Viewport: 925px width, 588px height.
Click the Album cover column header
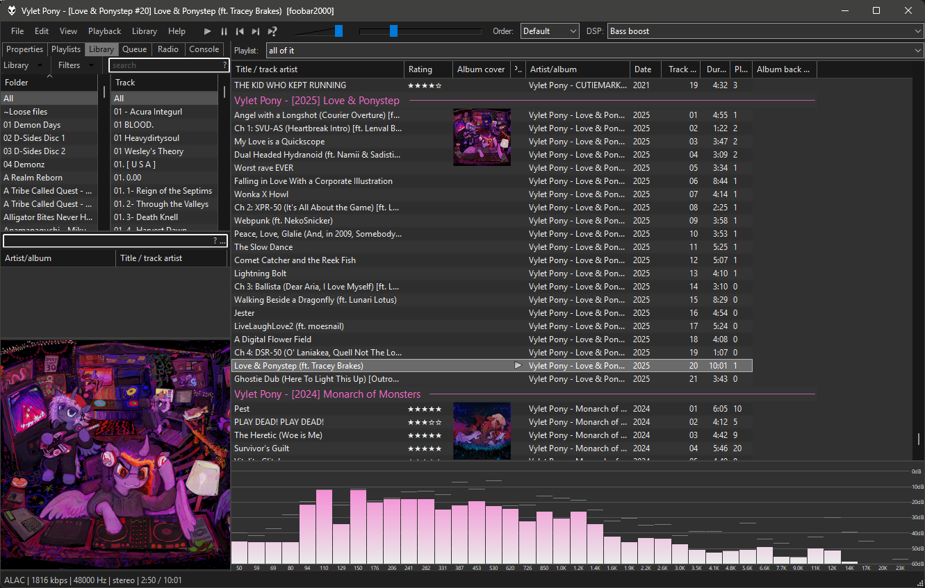pyautogui.click(x=481, y=69)
